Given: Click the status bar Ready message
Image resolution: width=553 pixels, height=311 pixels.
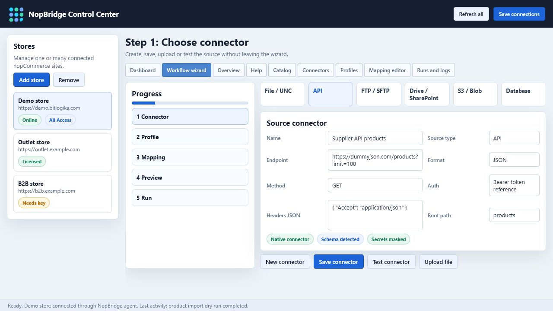Looking at the screenshot, I should tap(128, 305).
